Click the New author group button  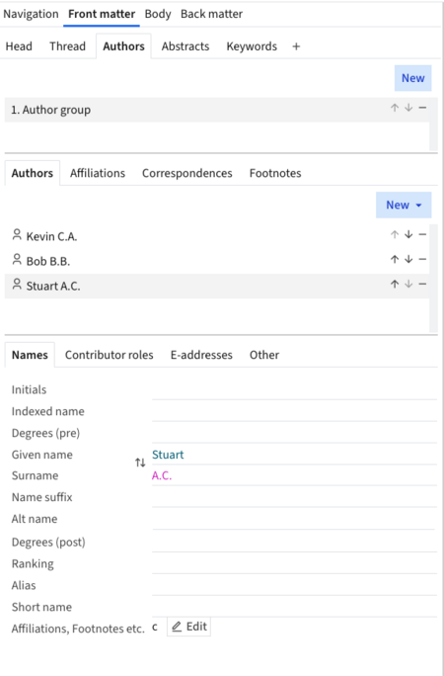point(413,78)
